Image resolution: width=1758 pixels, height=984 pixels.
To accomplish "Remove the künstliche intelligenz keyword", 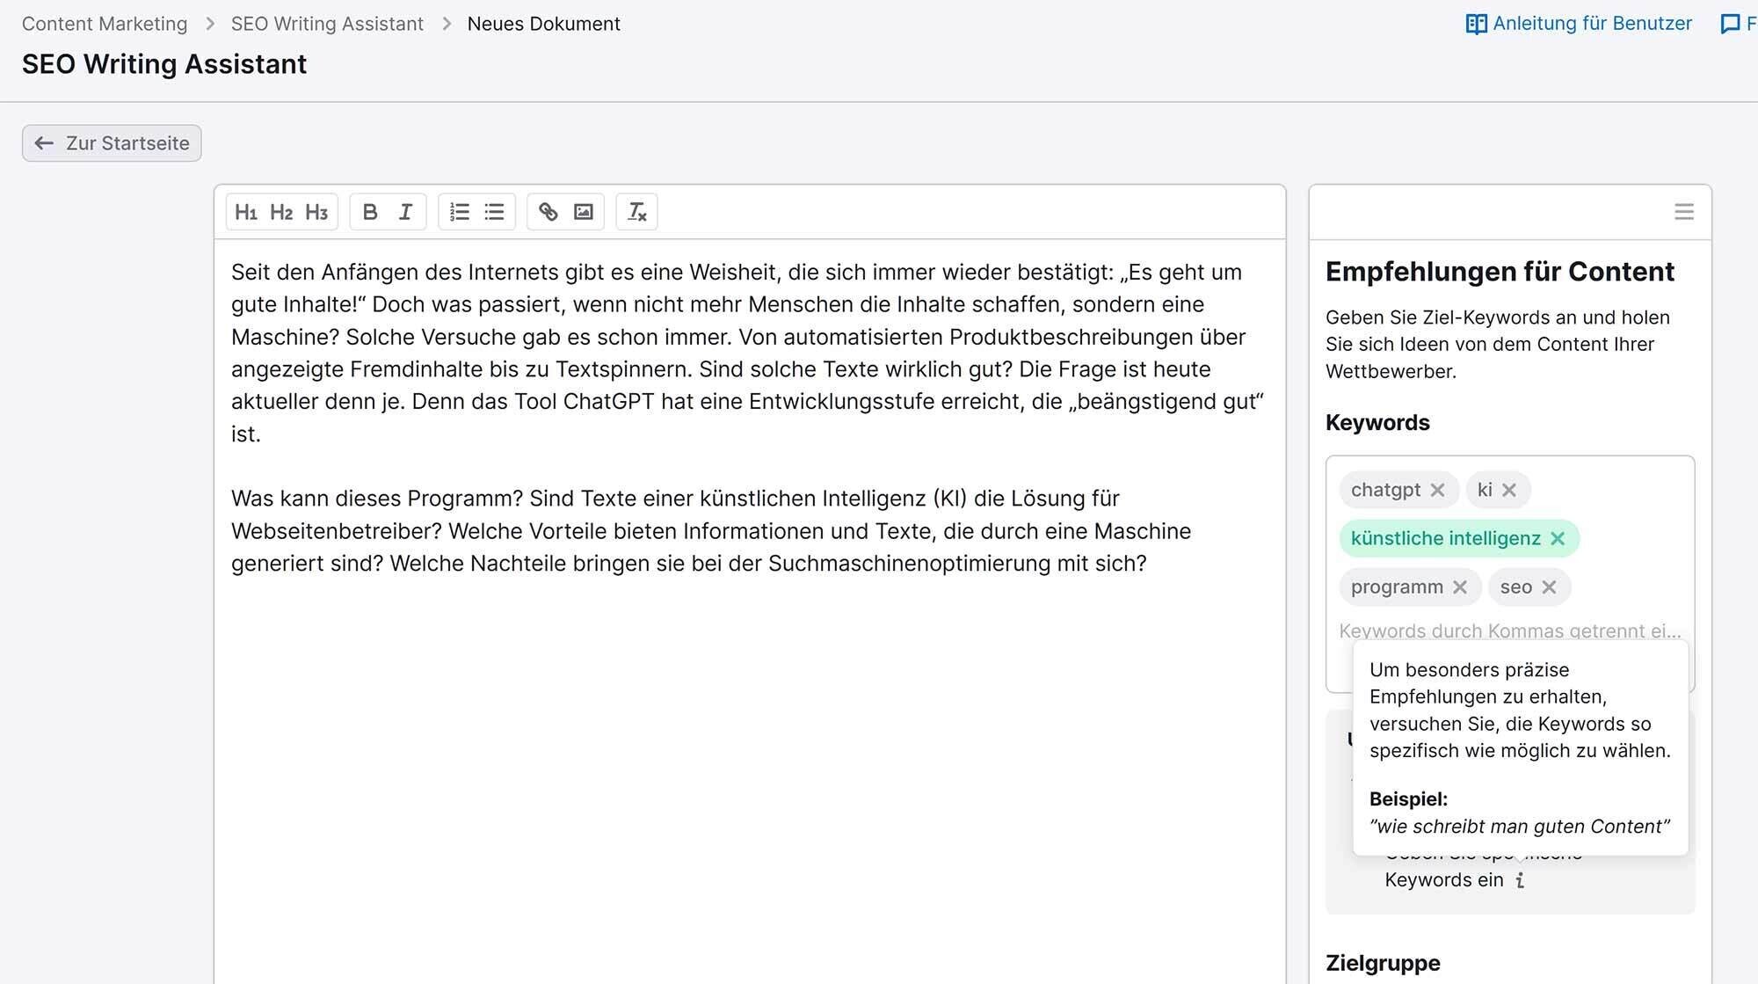I will click(x=1558, y=538).
